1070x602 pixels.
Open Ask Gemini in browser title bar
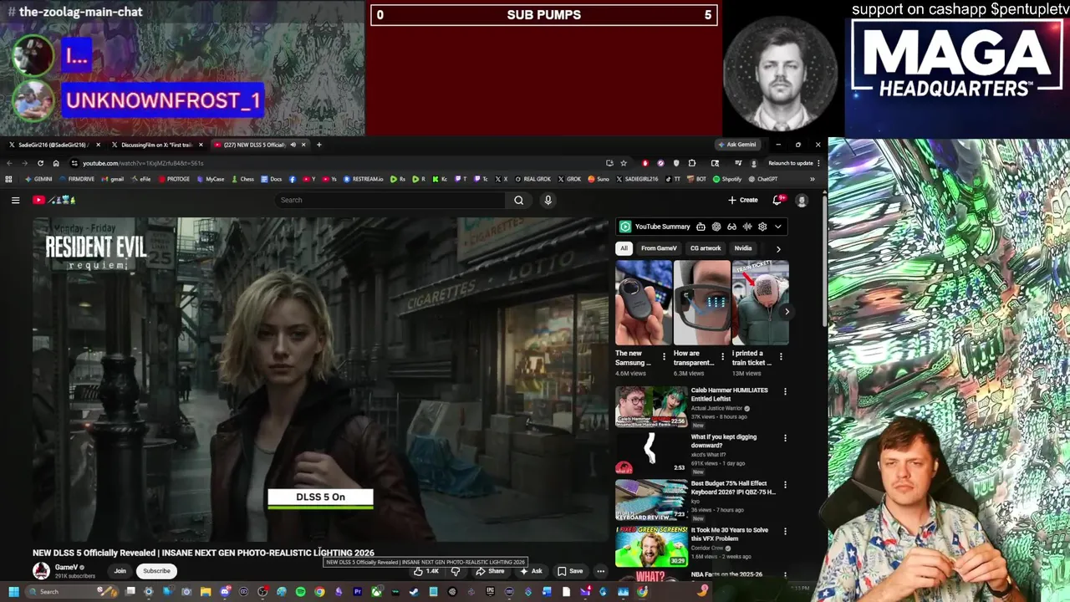click(x=737, y=145)
